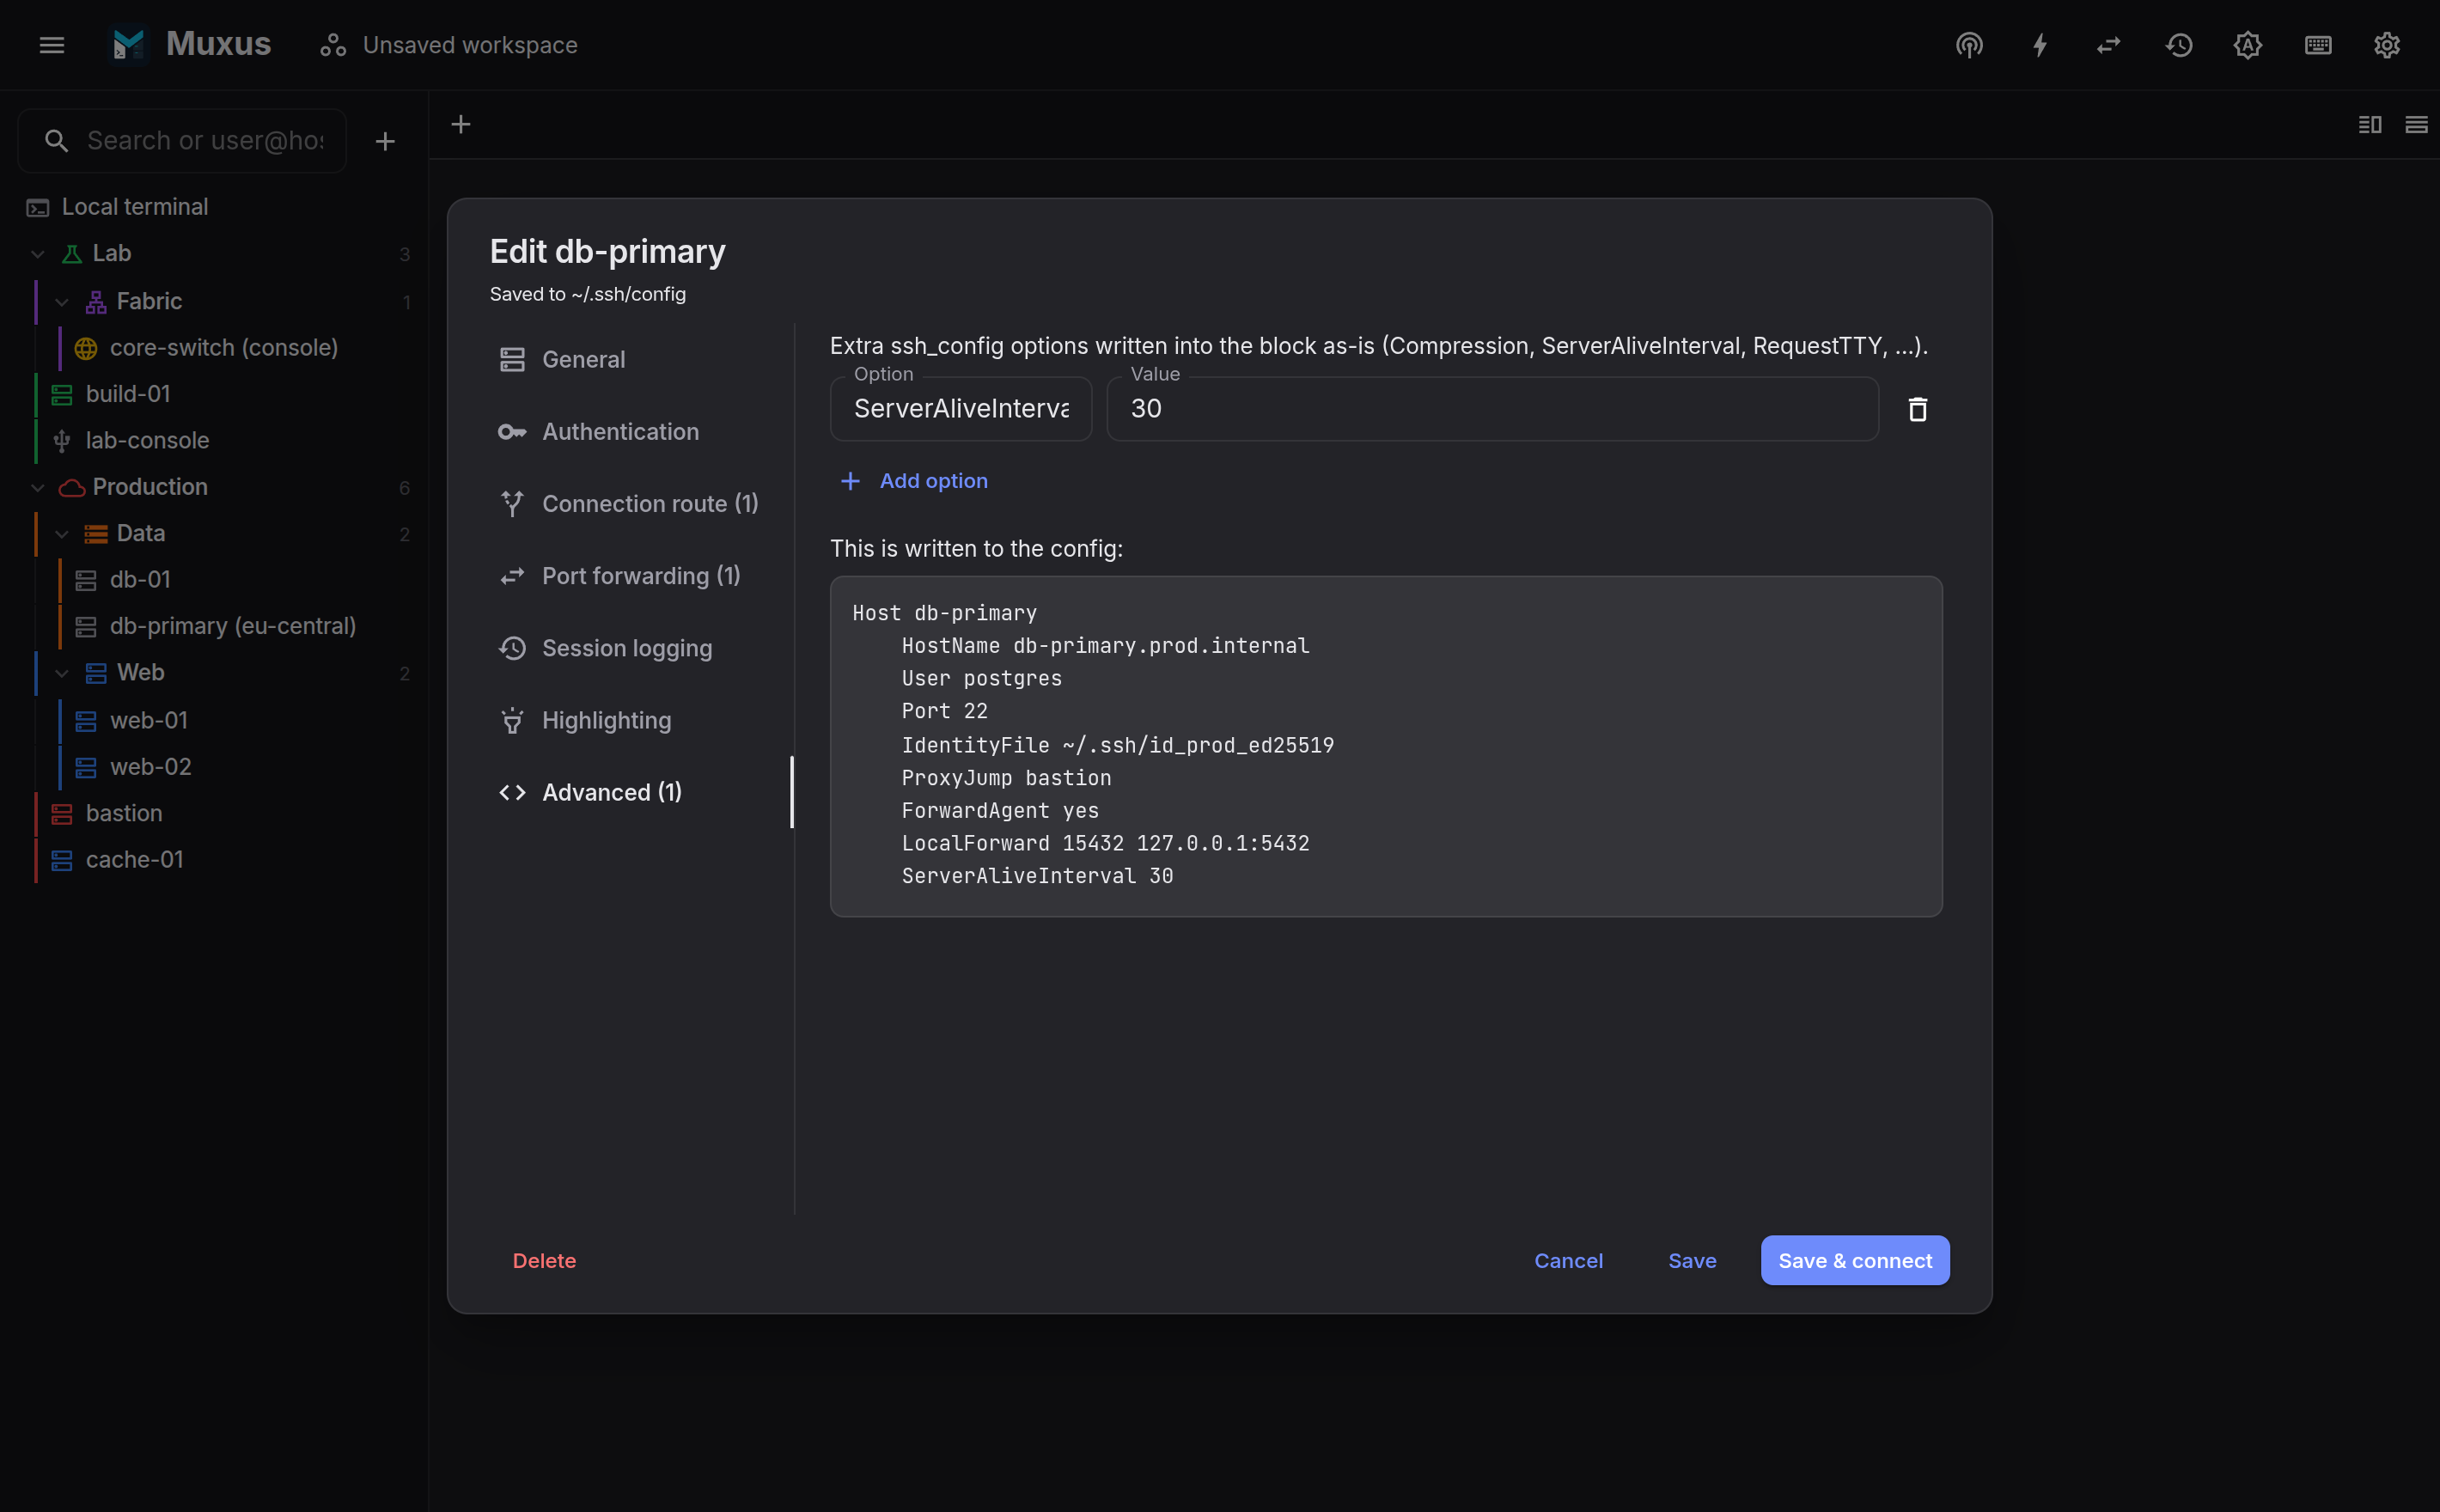This screenshot has width=2440, height=1512.
Task: Open the settings gear in header
Action: tap(2387, 45)
